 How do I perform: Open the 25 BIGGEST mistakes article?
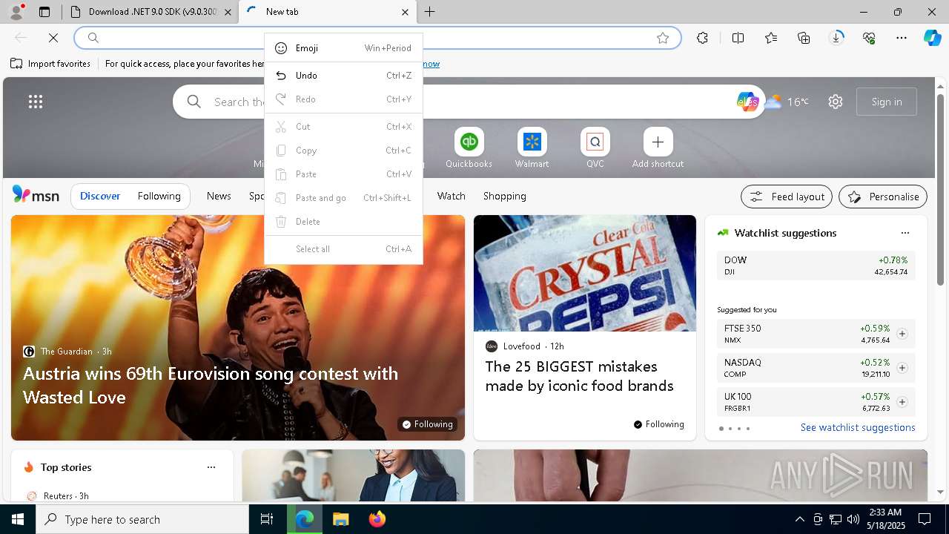[579, 376]
